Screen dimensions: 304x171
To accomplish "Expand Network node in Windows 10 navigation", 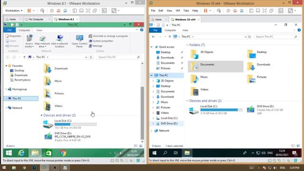I will pyautogui.click(x=152, y=131).
